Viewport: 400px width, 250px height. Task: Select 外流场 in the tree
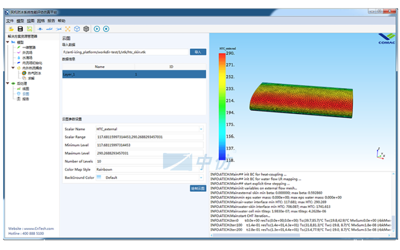coord(27,52)
